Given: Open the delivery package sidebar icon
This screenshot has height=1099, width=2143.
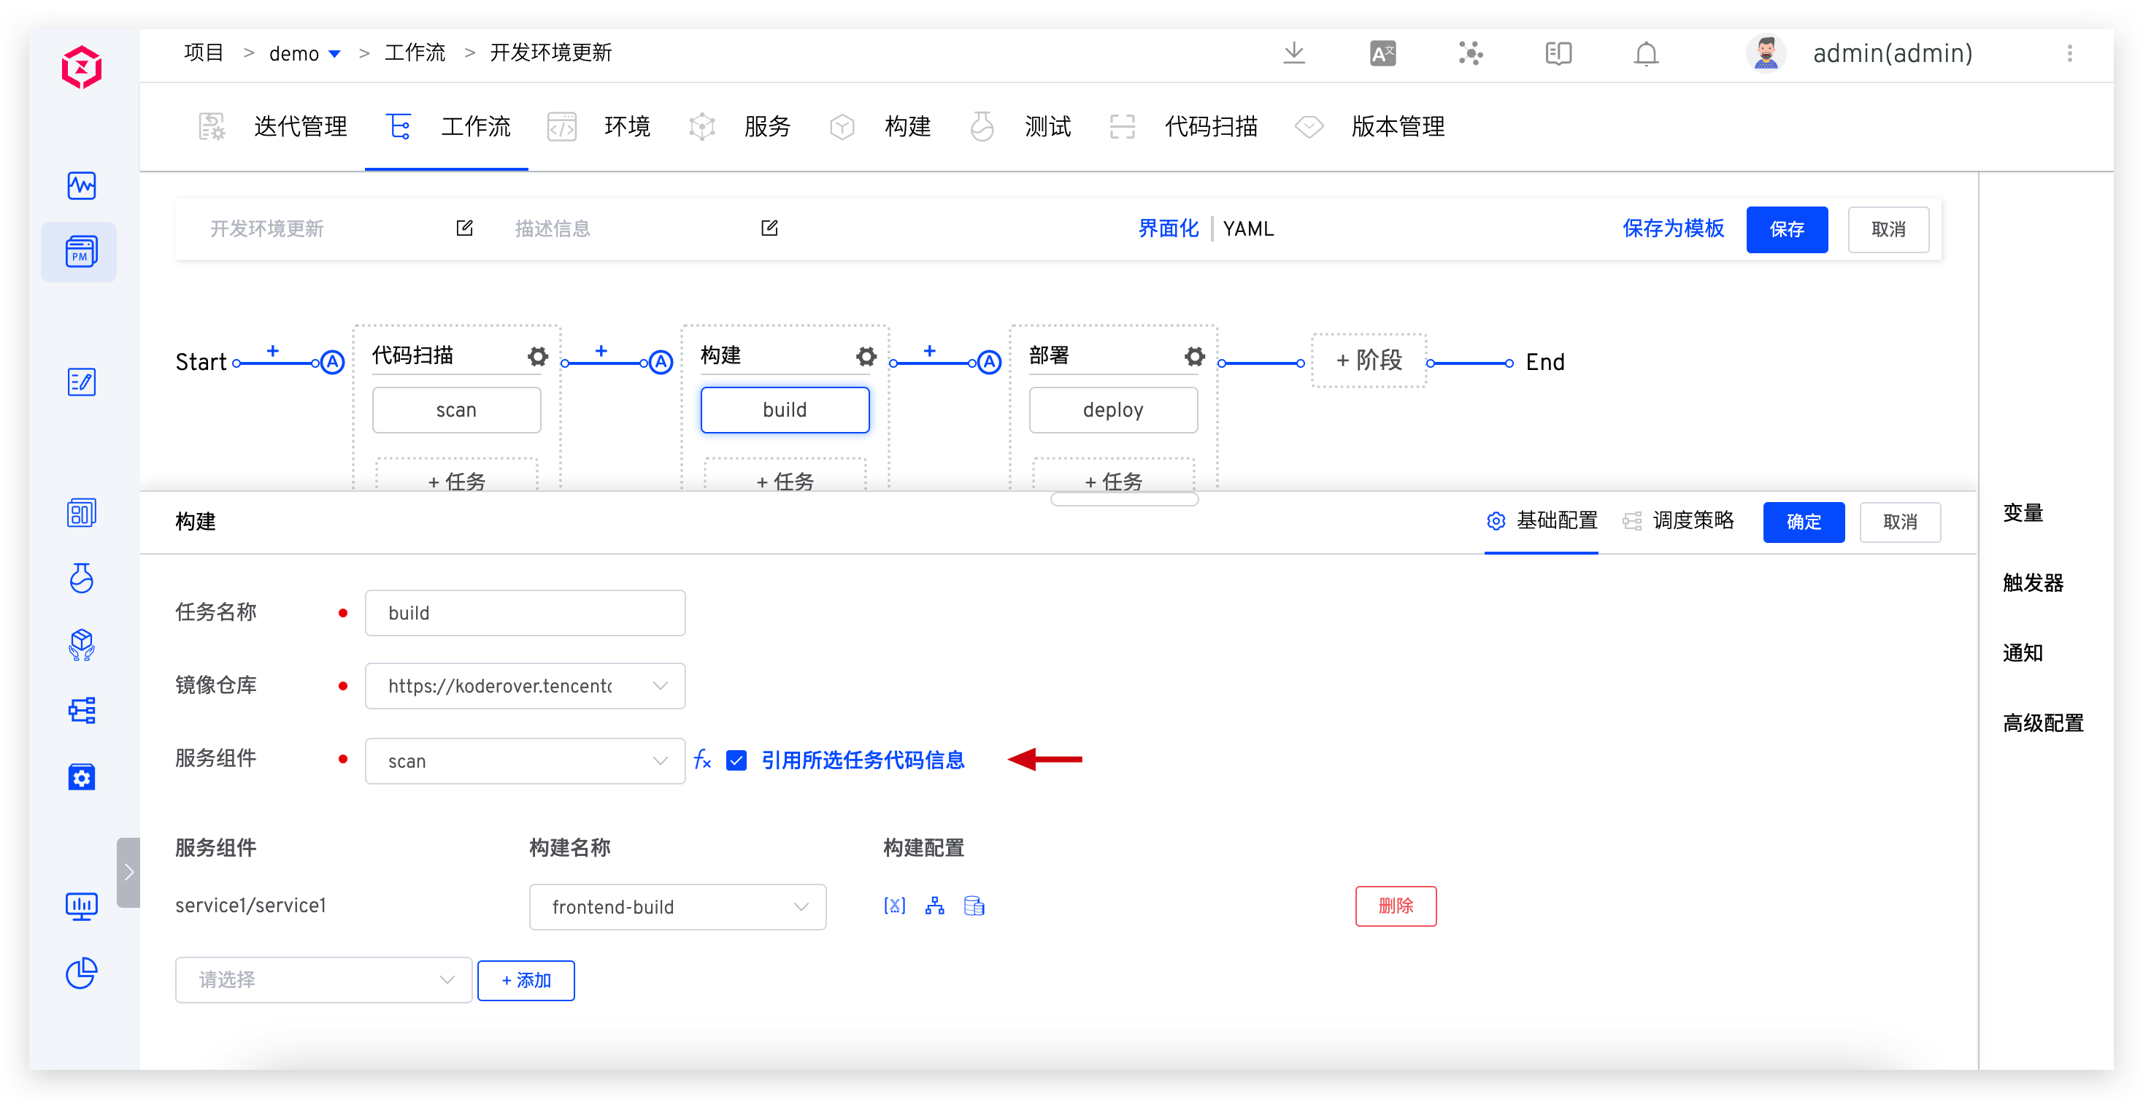Looking at the screenshot, I should [x=82, y=645].
